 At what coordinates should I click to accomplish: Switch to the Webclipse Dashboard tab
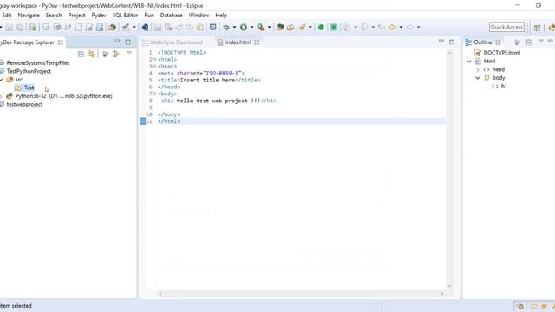173,42
